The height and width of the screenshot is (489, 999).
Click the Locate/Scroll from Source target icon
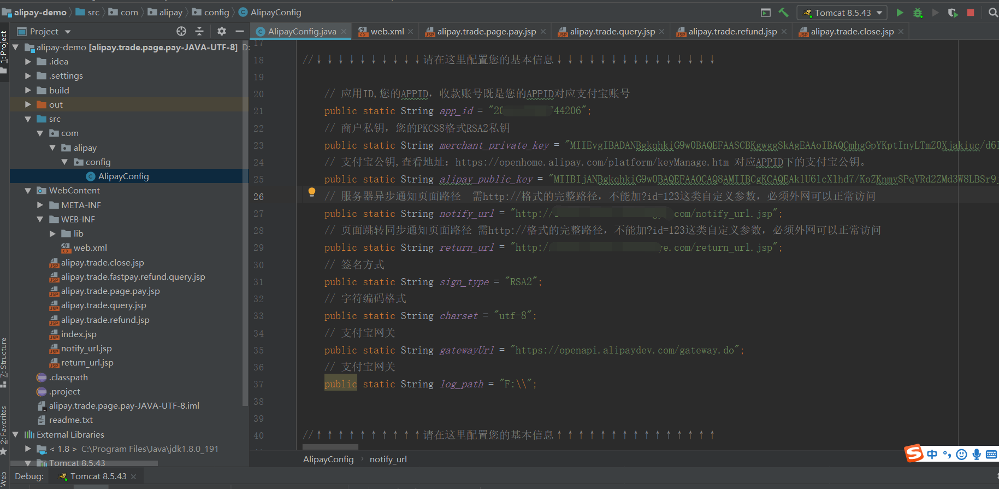181,31
